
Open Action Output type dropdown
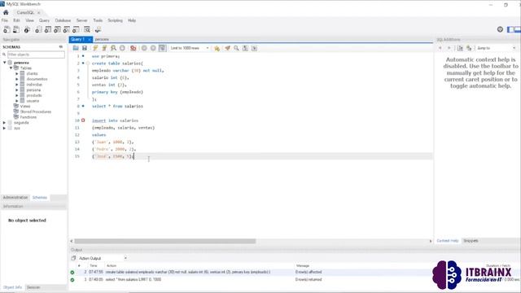click(103, 258)
